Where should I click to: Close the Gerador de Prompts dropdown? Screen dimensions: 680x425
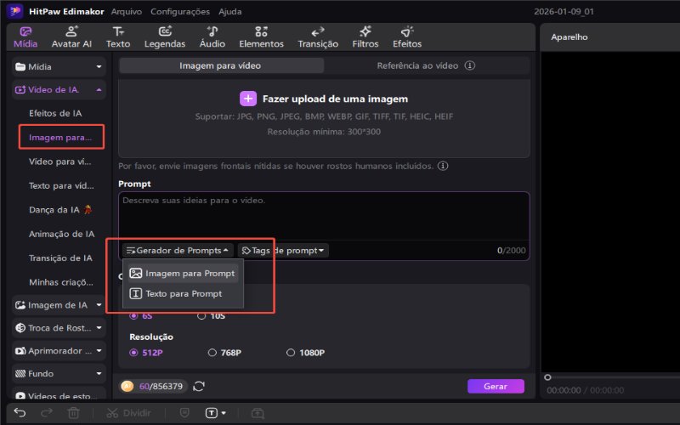coord(178,250)
